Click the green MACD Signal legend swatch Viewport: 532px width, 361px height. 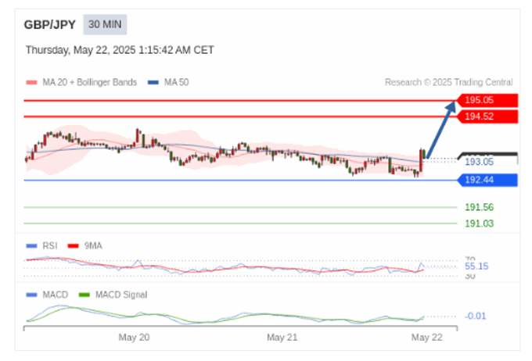(84, 295)
